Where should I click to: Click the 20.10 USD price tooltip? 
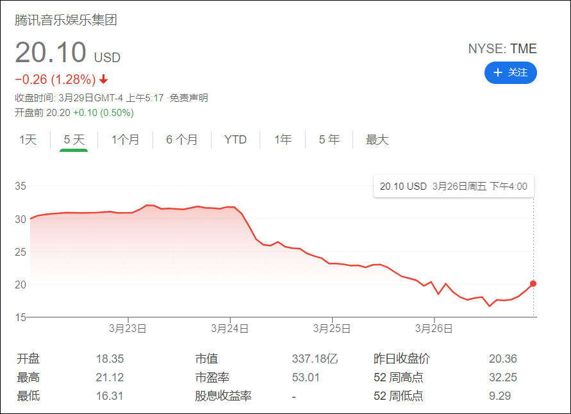tap(453, 186)
